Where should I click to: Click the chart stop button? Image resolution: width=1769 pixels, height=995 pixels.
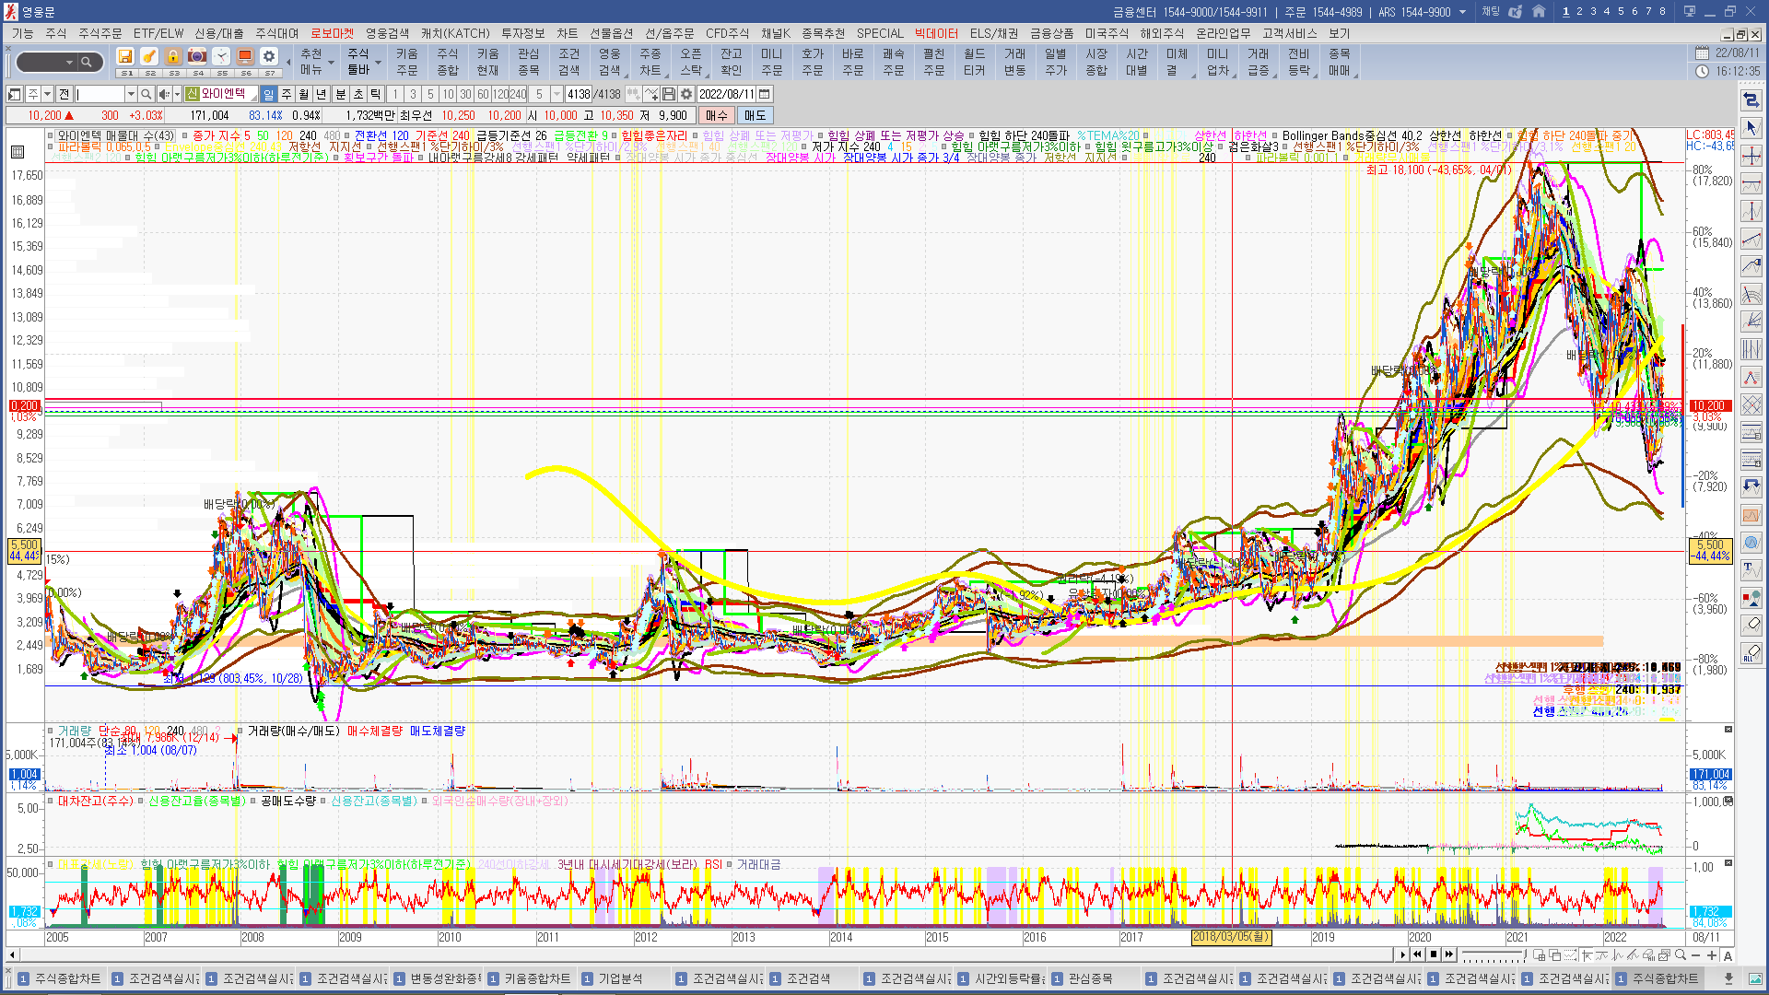(x=1433, y=954)
